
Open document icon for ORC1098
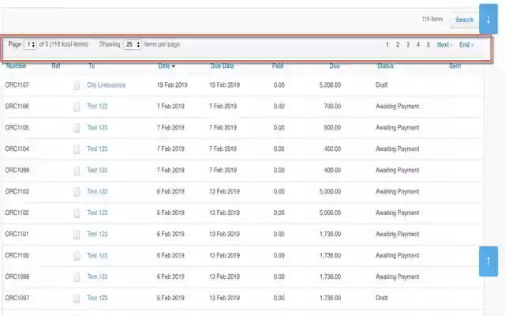click(77, 276)
